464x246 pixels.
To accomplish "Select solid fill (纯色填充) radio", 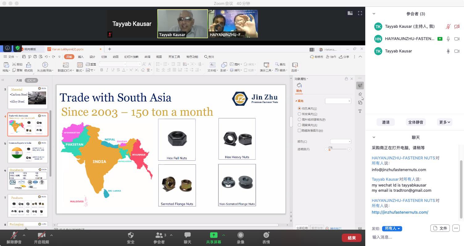I will coord(299,109).
